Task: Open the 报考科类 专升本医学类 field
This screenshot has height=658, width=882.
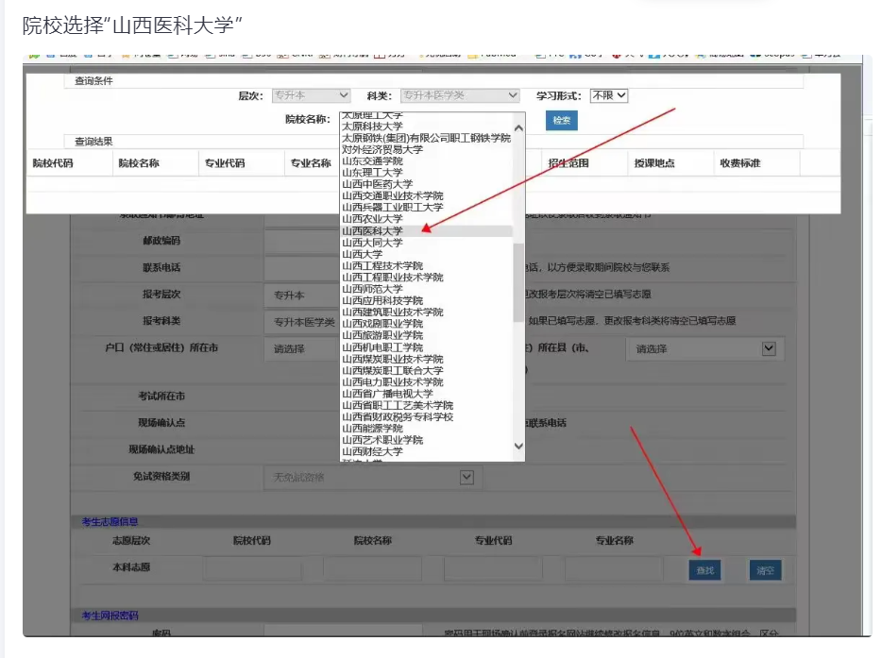Action: pyautogui.click(x=302, y=322)
